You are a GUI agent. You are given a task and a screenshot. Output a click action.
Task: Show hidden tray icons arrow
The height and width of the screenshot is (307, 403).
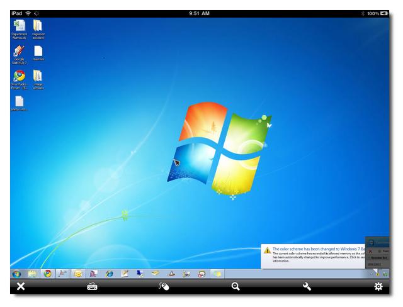coord(371,274)
